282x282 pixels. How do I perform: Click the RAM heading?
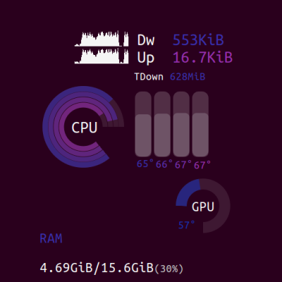51,238
